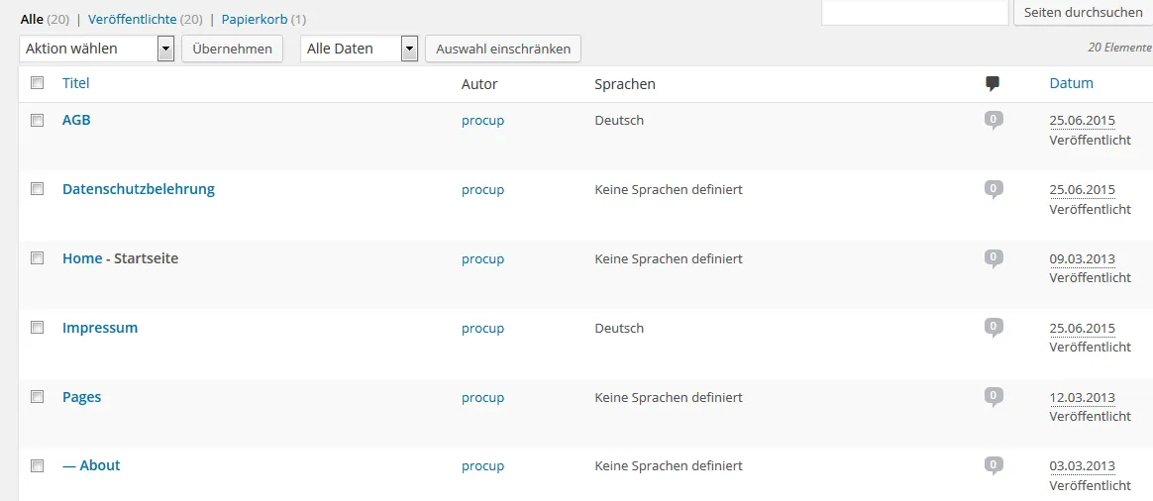Sort the list by Datum column
The width and height of the screenshot is (1153, 501).
point(1071,83)
